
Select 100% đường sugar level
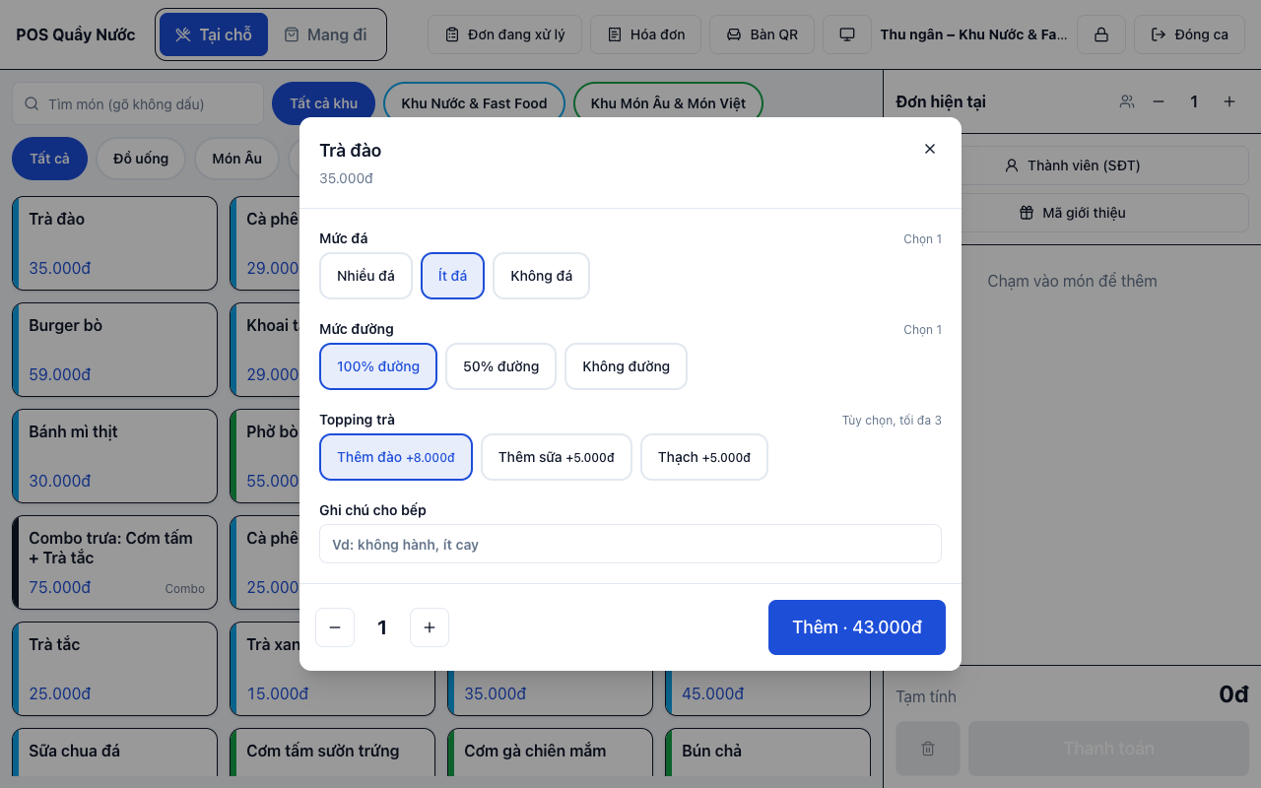(x=378, y=366)
